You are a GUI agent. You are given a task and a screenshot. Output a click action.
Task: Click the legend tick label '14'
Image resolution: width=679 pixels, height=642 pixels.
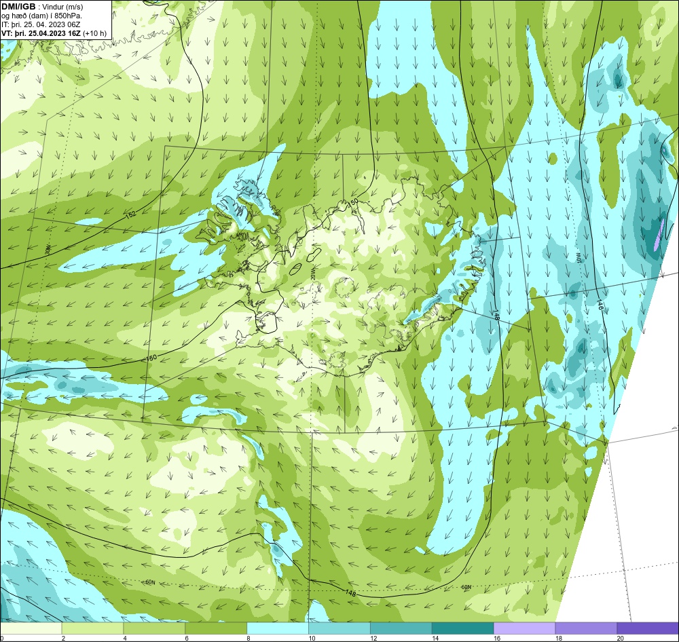[x=435, y=638]
